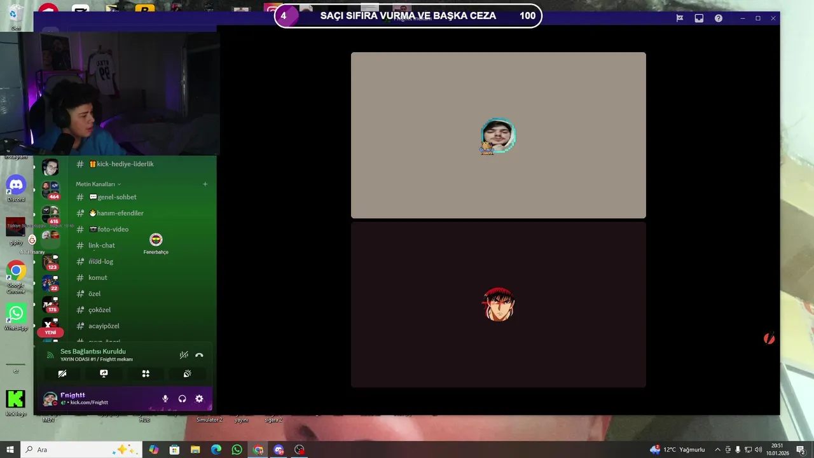Switch to Discord in the taskbar
This screenshot has width=814, height=458.
click(279, 450)
